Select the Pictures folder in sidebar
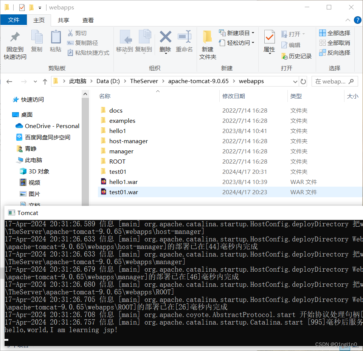 point(30,194)
